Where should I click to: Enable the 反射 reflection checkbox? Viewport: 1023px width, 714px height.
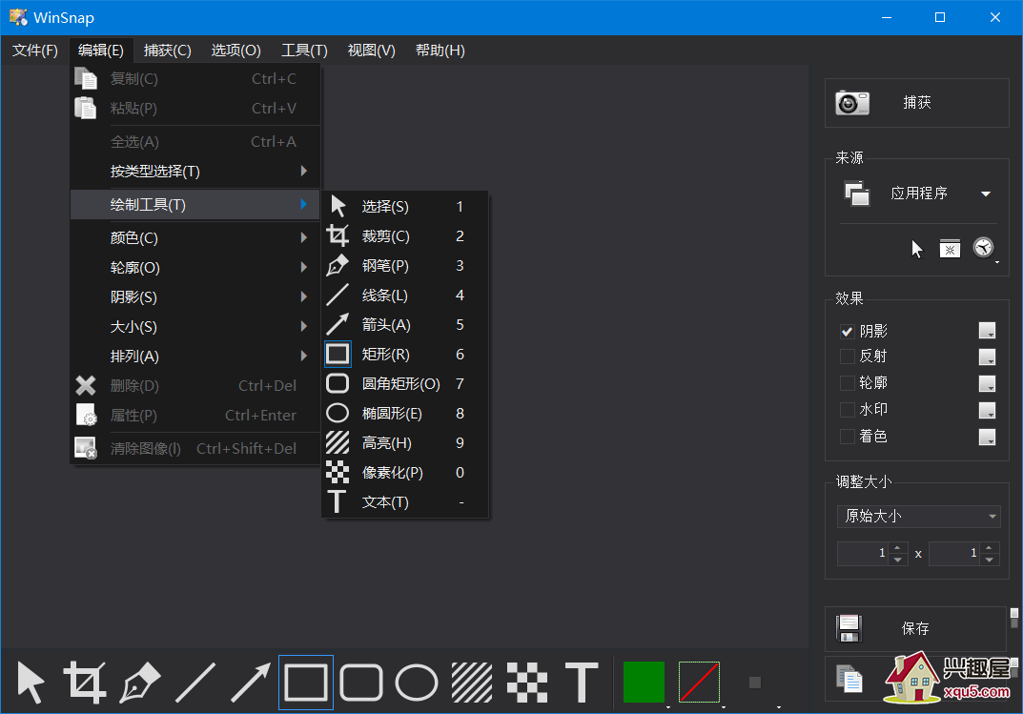[x=847, y=357]
